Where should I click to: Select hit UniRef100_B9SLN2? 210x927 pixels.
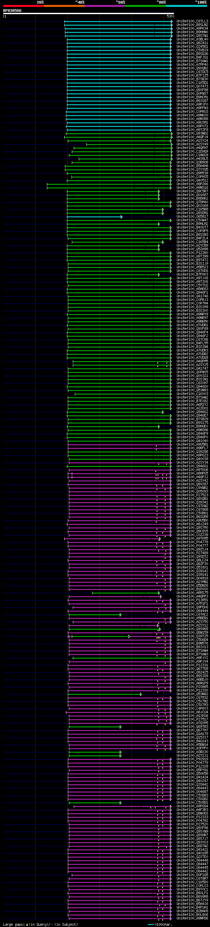pyautogui.click(x=192, y=25)
